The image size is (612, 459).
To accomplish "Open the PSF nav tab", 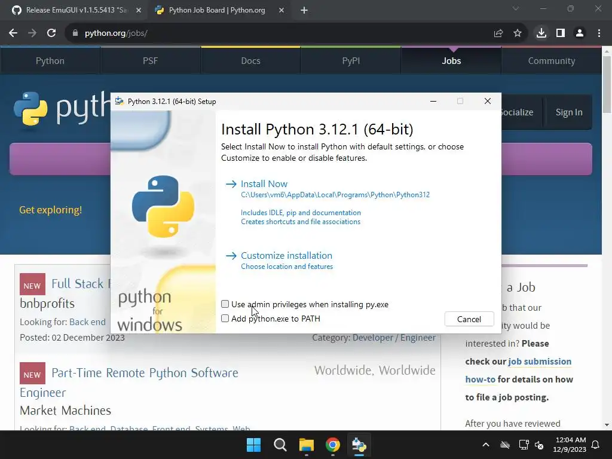I will tap(150, 61).
